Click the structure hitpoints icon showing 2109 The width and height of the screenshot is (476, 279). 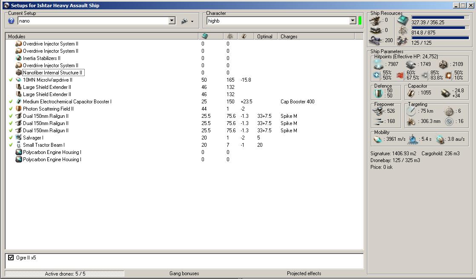tap(443, 64)
